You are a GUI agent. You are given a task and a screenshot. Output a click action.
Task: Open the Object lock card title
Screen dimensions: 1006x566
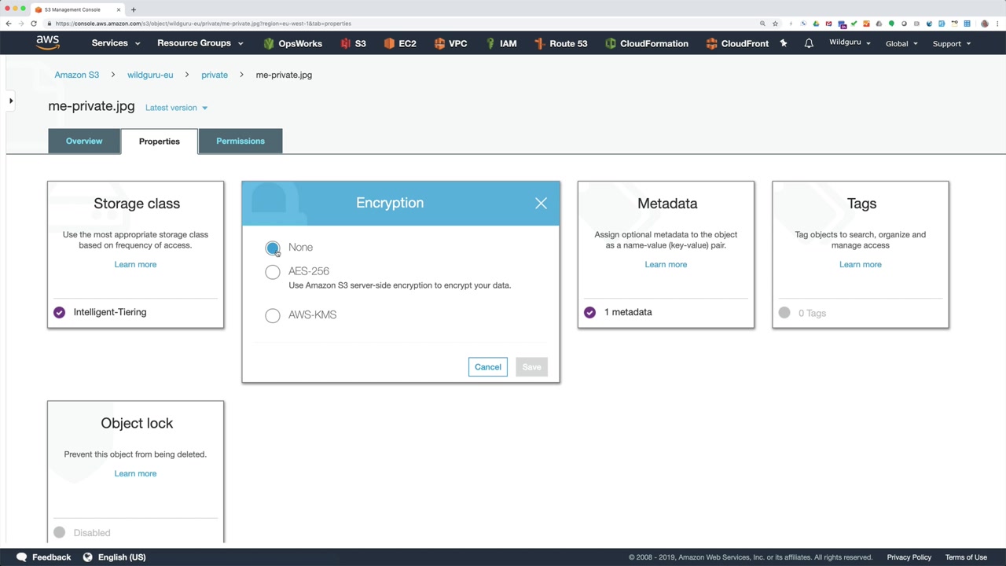click(x=137, y=423)
